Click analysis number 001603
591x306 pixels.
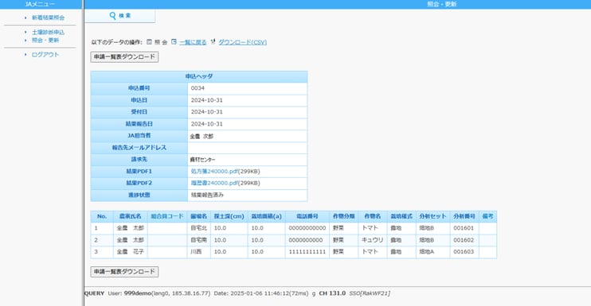(464, 252)
